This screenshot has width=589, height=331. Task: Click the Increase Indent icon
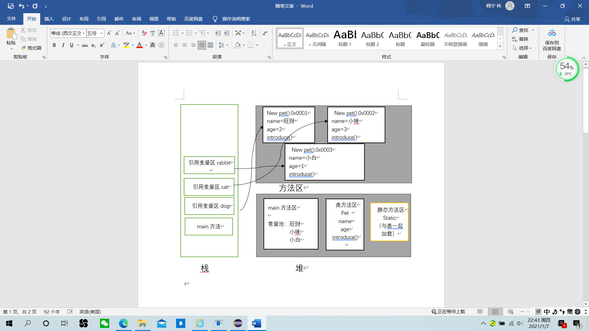(x=227, y=33)
